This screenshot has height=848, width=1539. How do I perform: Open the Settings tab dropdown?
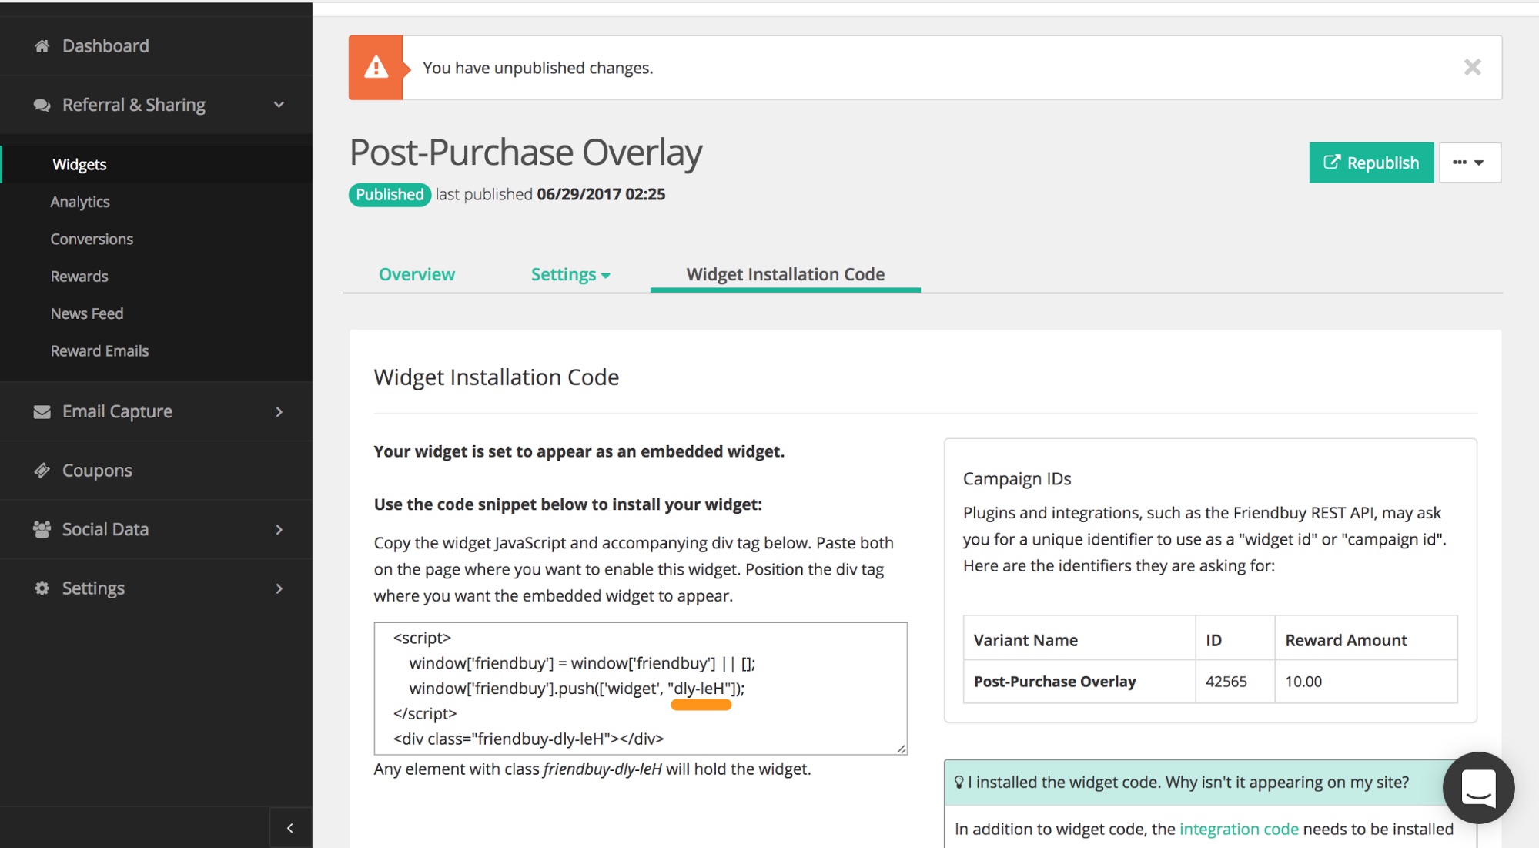click(570, 275)
